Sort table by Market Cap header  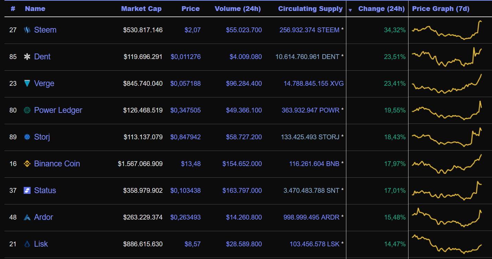tap(141, 9)
